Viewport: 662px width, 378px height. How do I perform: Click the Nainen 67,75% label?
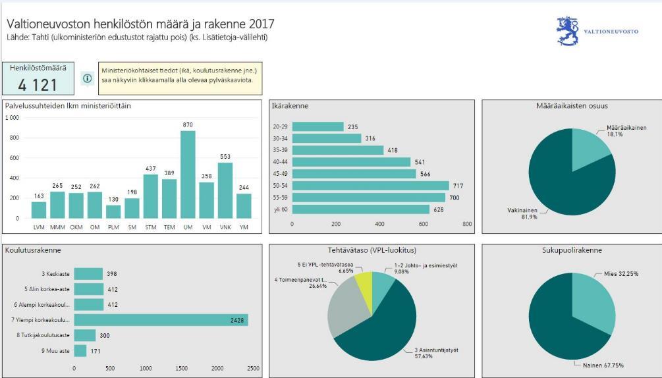[603, 365]
